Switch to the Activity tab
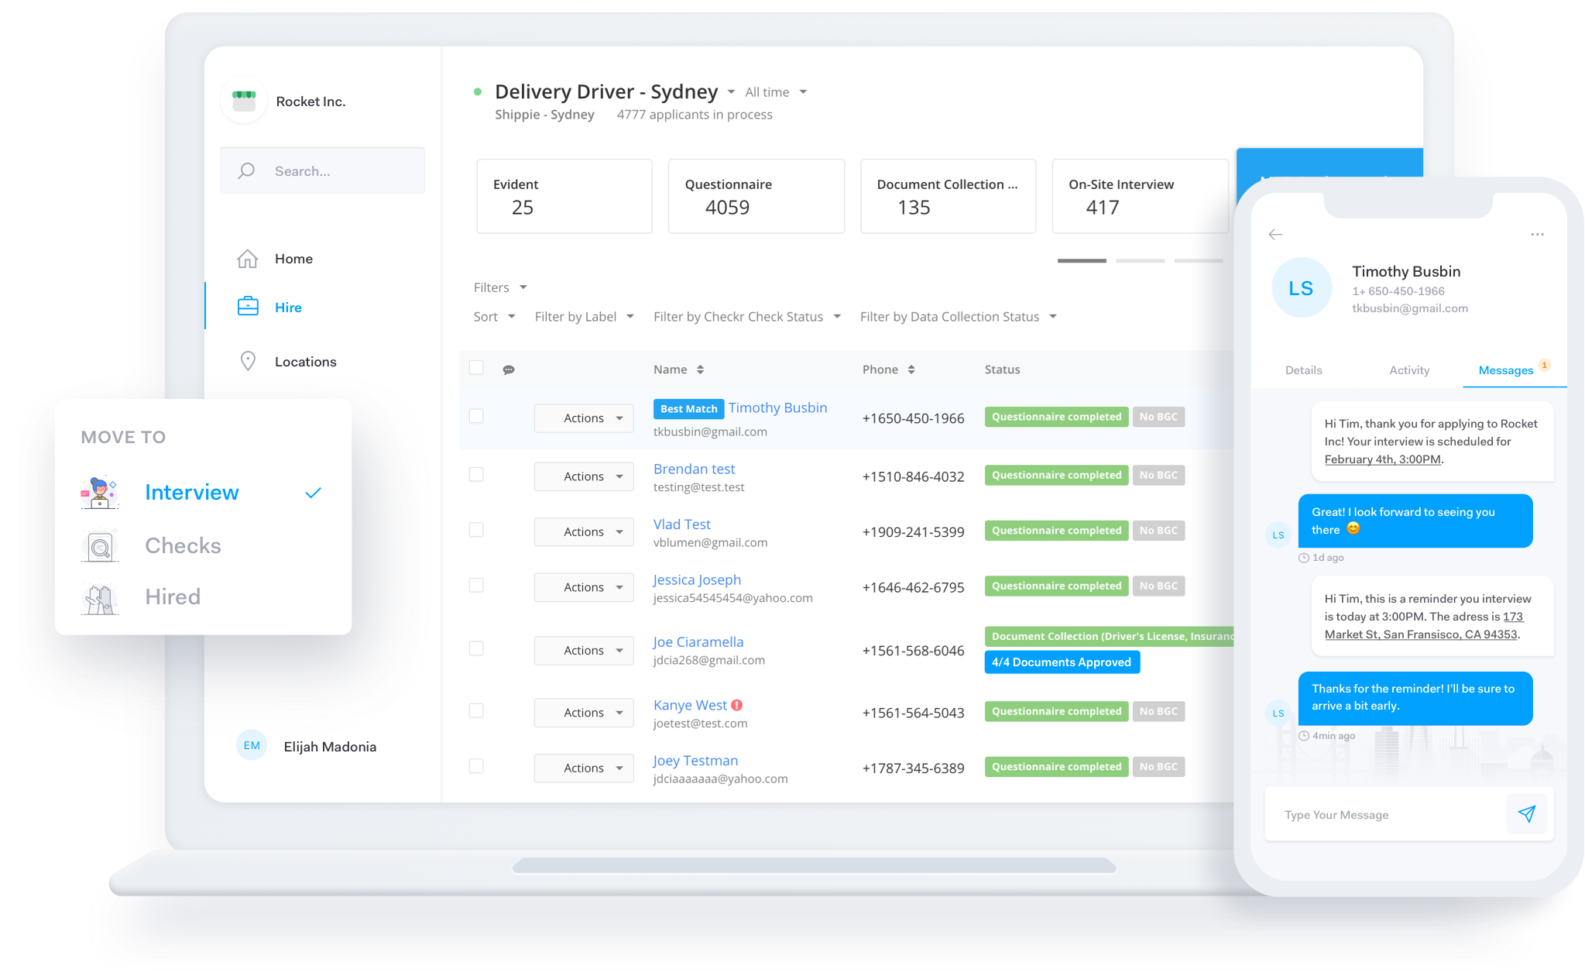This screenshot has width=1585, height=973. tap(1409, 370)
